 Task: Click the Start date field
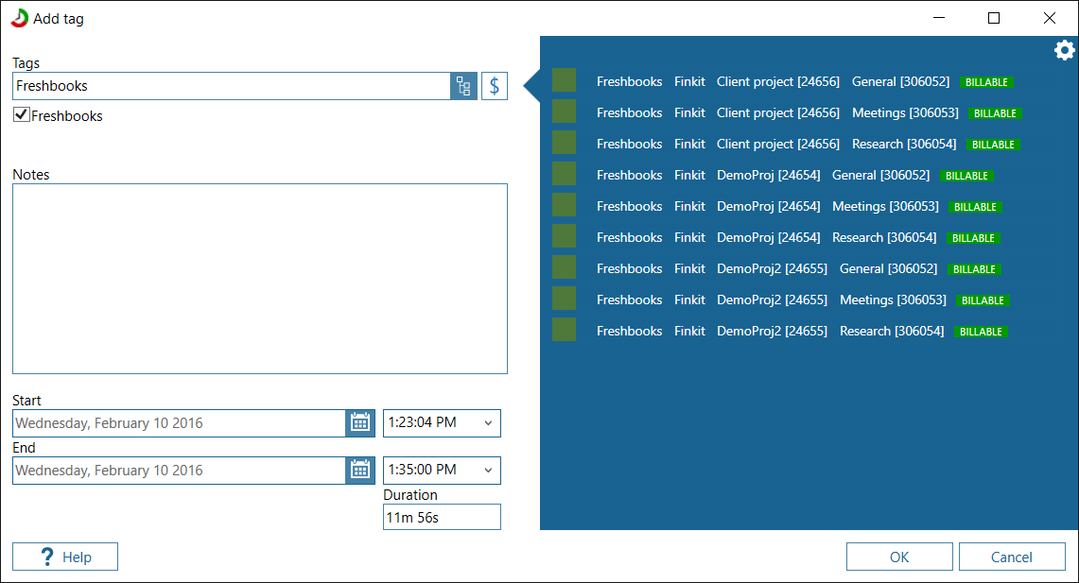click(179, 422)
